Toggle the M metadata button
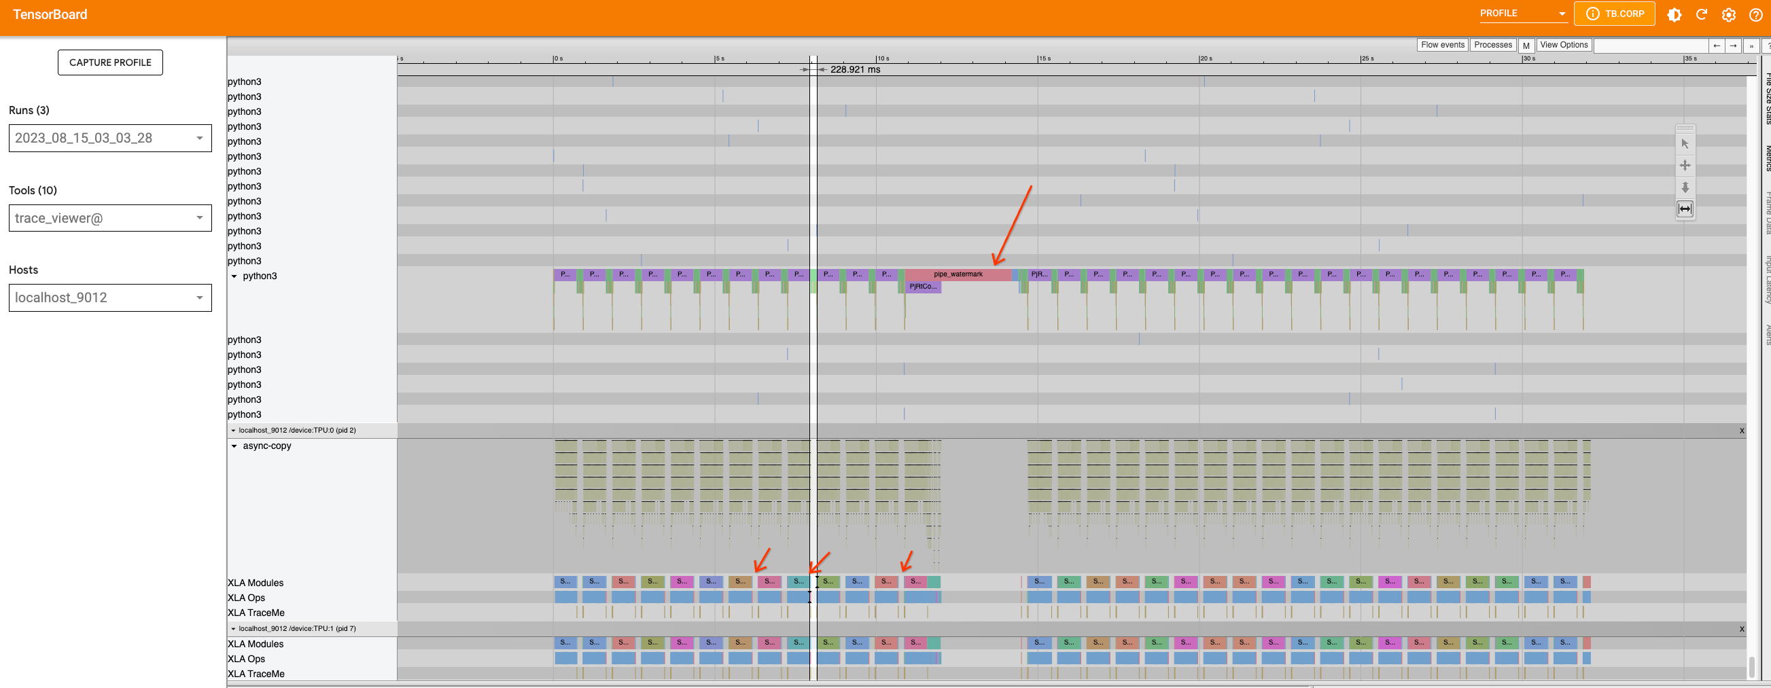 1526,46
